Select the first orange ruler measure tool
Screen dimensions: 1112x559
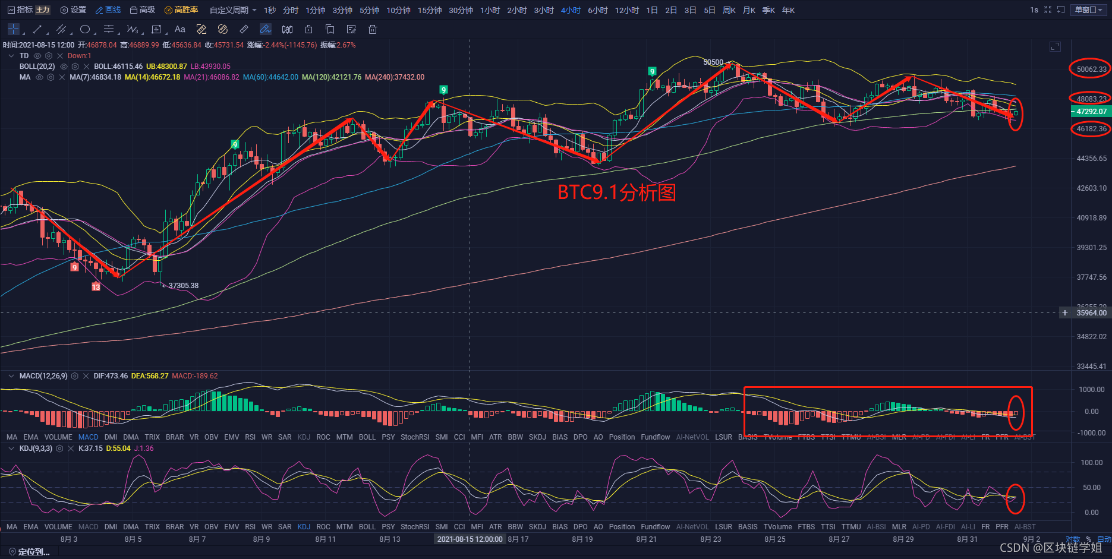[201, 29]
